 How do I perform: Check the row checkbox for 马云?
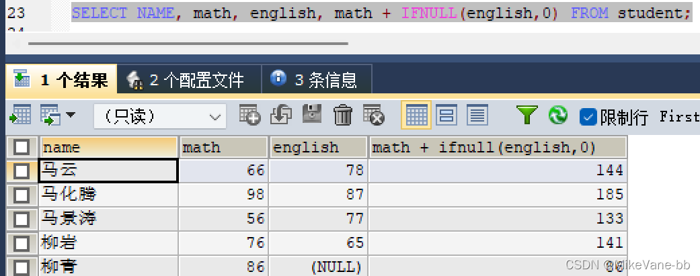coord(22,171)
